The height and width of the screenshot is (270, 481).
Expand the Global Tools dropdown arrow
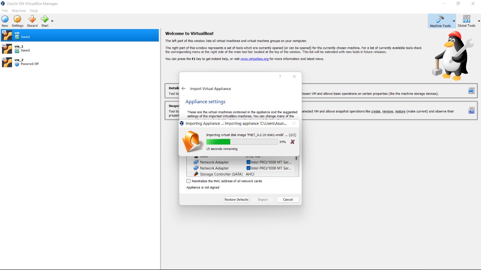click(x=479, y=21)
